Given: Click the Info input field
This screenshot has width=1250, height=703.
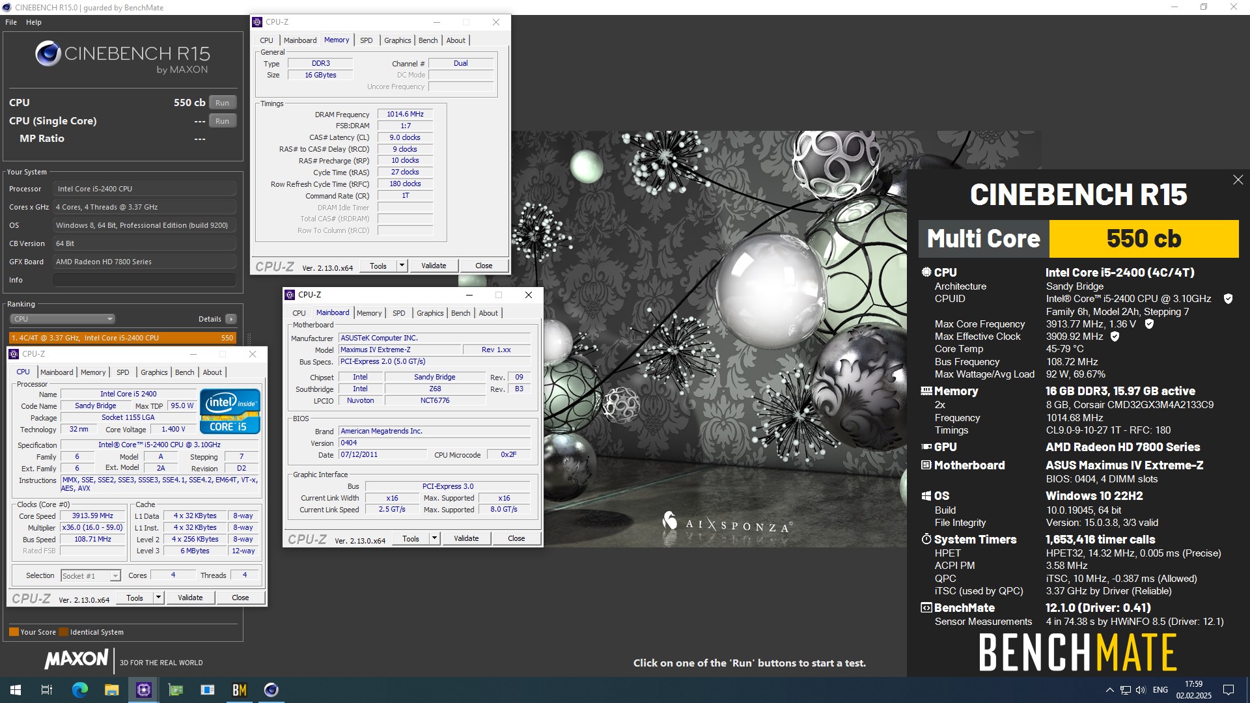Looking at the screenshot, I should point(144,280).
